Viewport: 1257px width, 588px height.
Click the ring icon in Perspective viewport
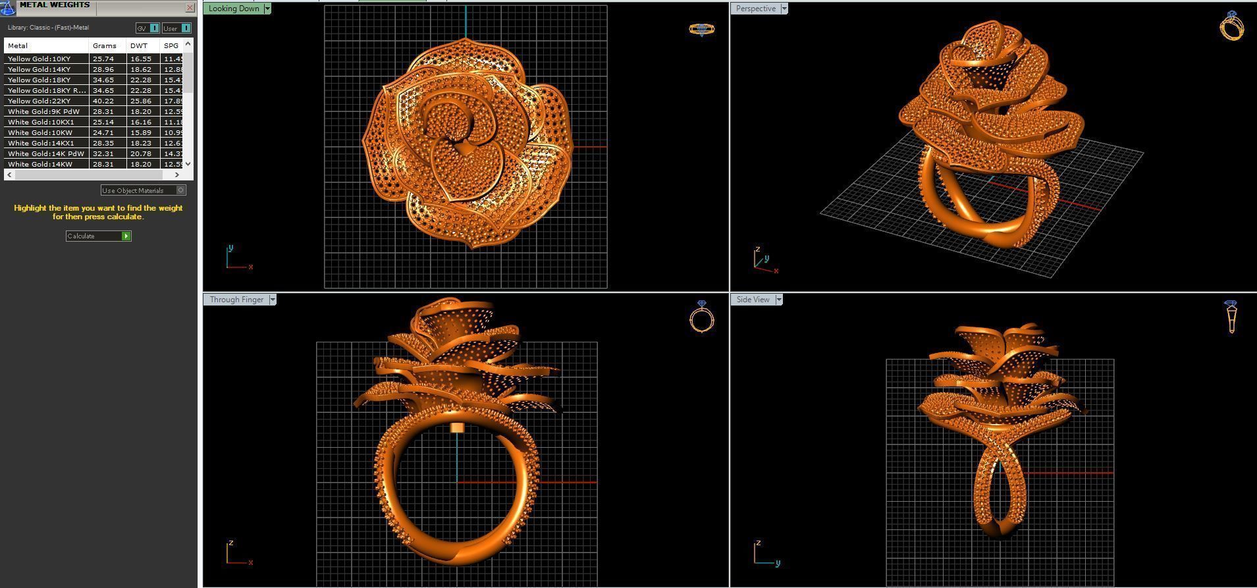[x=1231, y=26]
